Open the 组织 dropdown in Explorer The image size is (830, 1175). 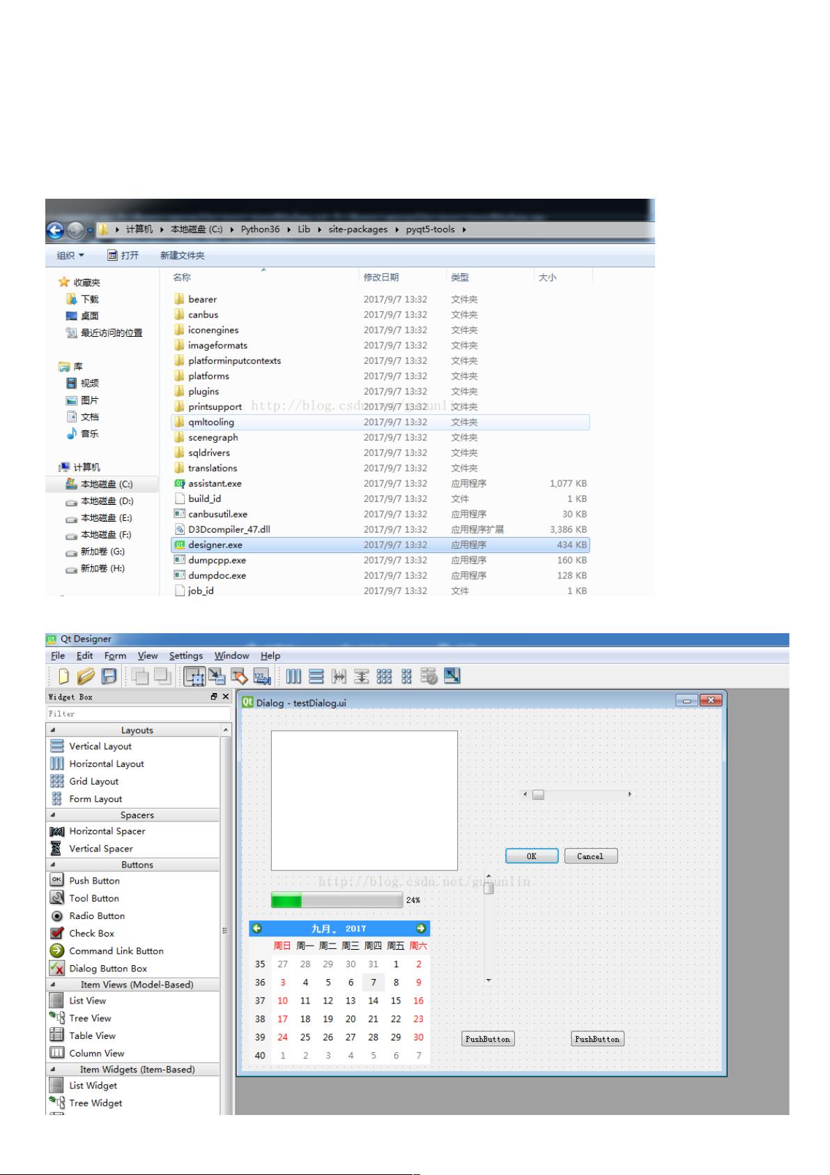pyautogui.click(x=70, y=255)
